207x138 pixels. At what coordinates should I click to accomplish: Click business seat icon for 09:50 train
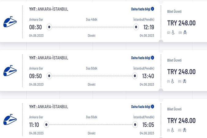pyautogui.click(x=185, y=81)
